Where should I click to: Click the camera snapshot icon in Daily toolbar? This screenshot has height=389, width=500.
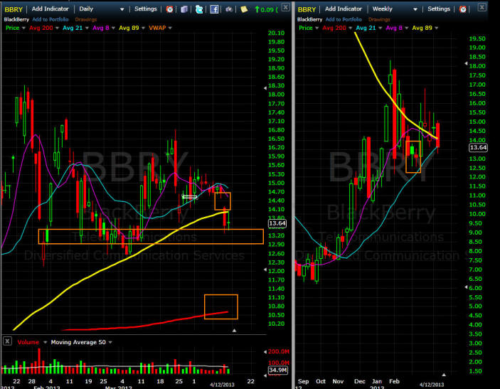tap(229, 9)
